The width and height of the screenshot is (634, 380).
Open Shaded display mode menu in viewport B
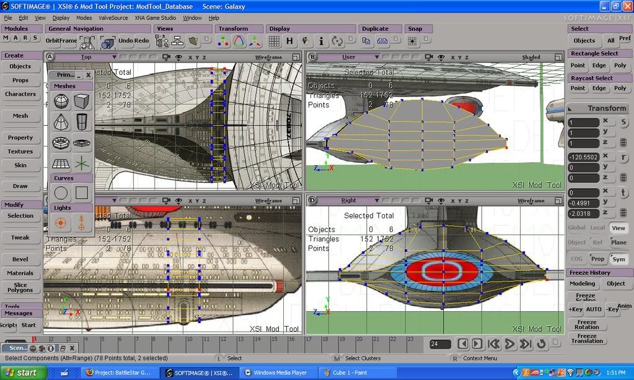click(531, 58)
